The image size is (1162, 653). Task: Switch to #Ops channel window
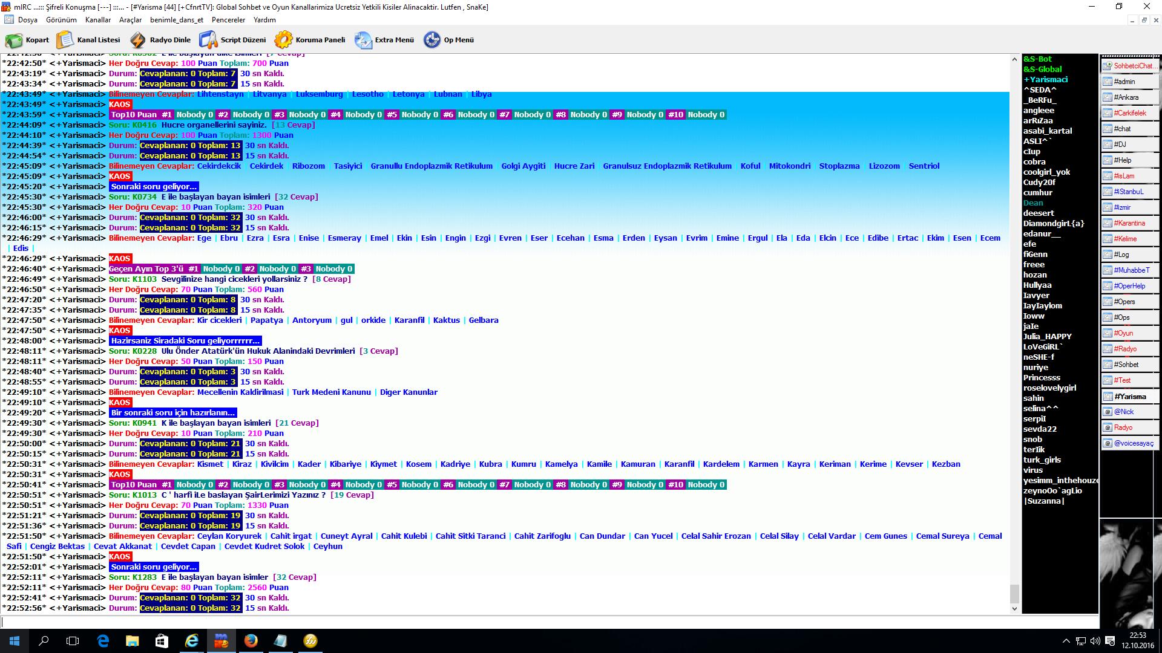[1130, 317]
